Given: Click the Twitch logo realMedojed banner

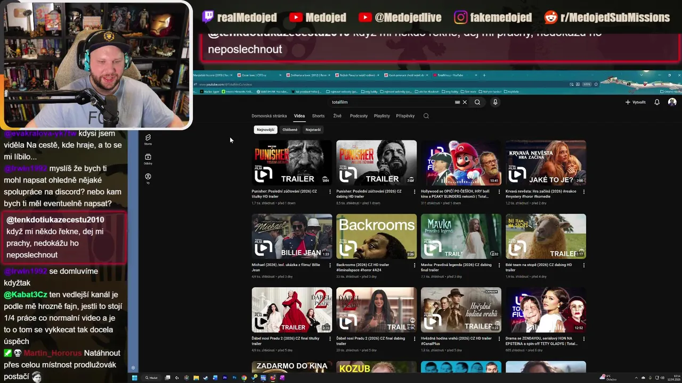Looking at the screenshot, I should tap(208, 17).
